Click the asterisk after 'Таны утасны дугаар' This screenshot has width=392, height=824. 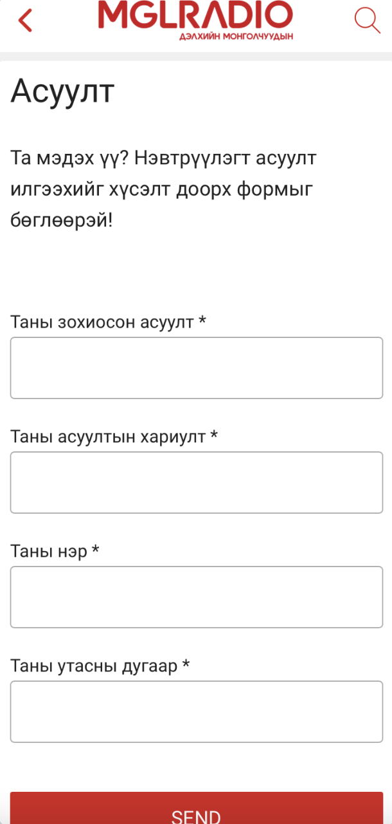186,664
